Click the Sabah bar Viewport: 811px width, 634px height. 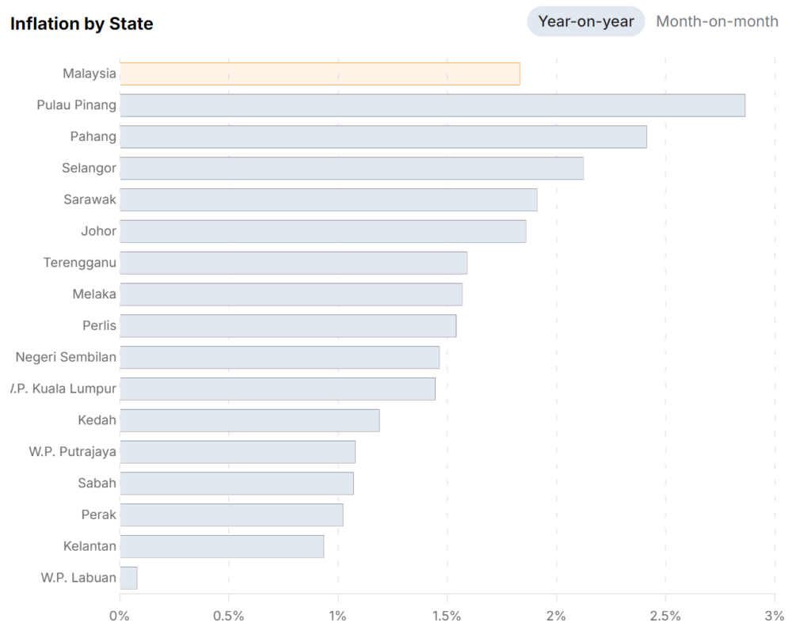pyautogui.click(x=237, y=483)
